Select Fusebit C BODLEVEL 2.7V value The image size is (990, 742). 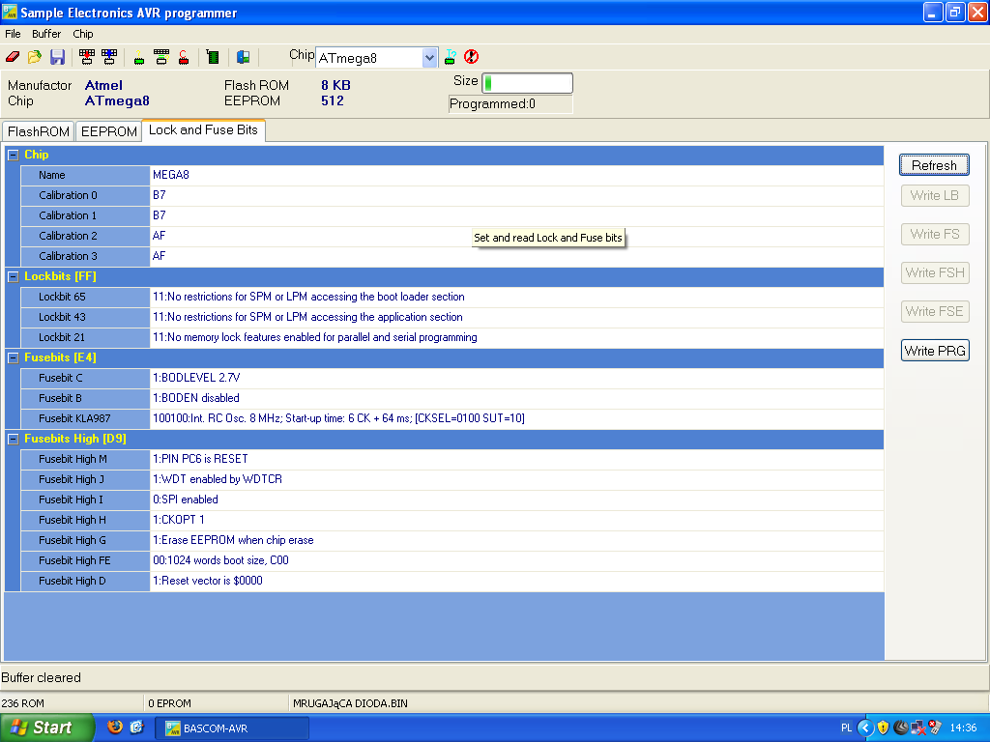point(516,378)
